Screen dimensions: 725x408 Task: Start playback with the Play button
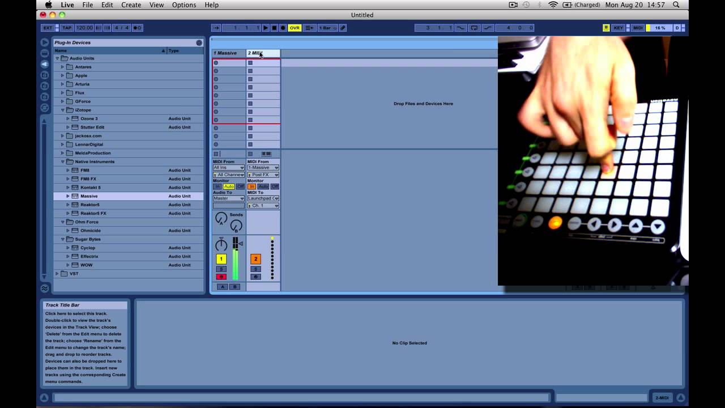tap(266, 28)
